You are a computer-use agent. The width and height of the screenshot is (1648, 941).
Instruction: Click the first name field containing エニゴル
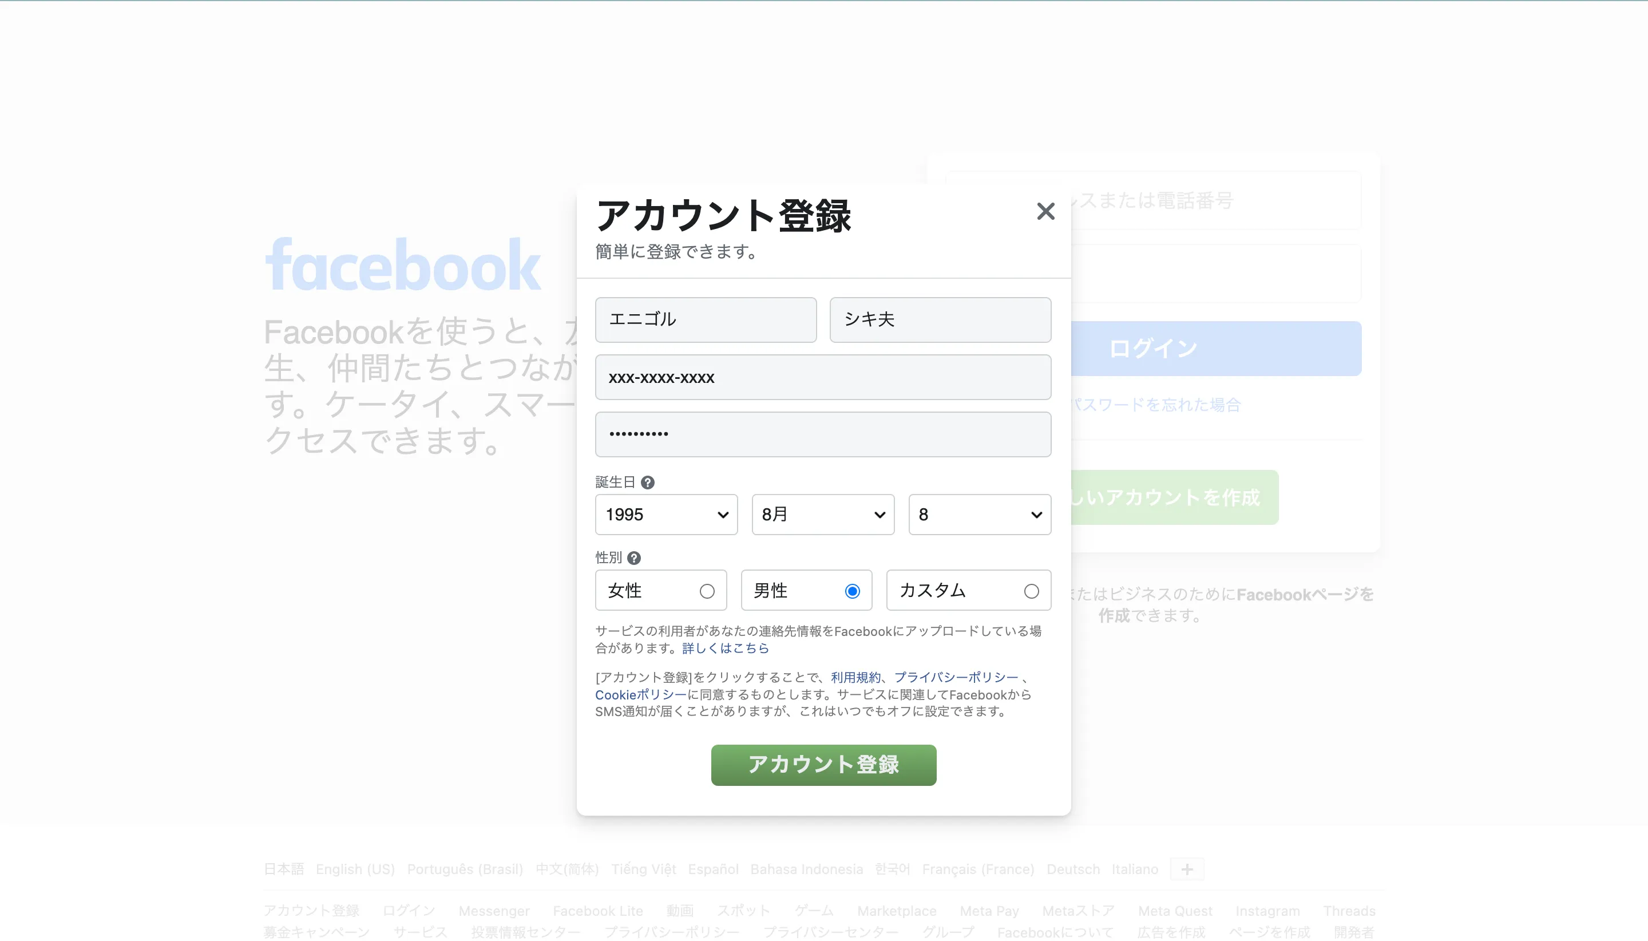(706, 319)
